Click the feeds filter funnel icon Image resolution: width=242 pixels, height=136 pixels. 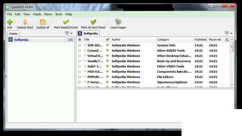67,33
